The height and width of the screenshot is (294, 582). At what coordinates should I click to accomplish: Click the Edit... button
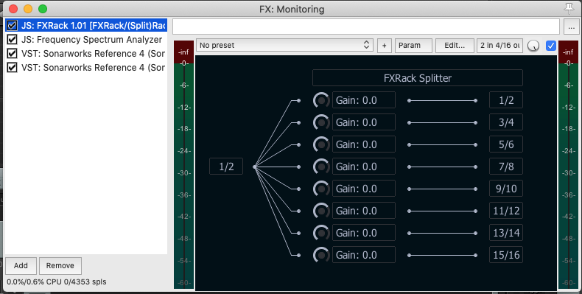[455, 45]
